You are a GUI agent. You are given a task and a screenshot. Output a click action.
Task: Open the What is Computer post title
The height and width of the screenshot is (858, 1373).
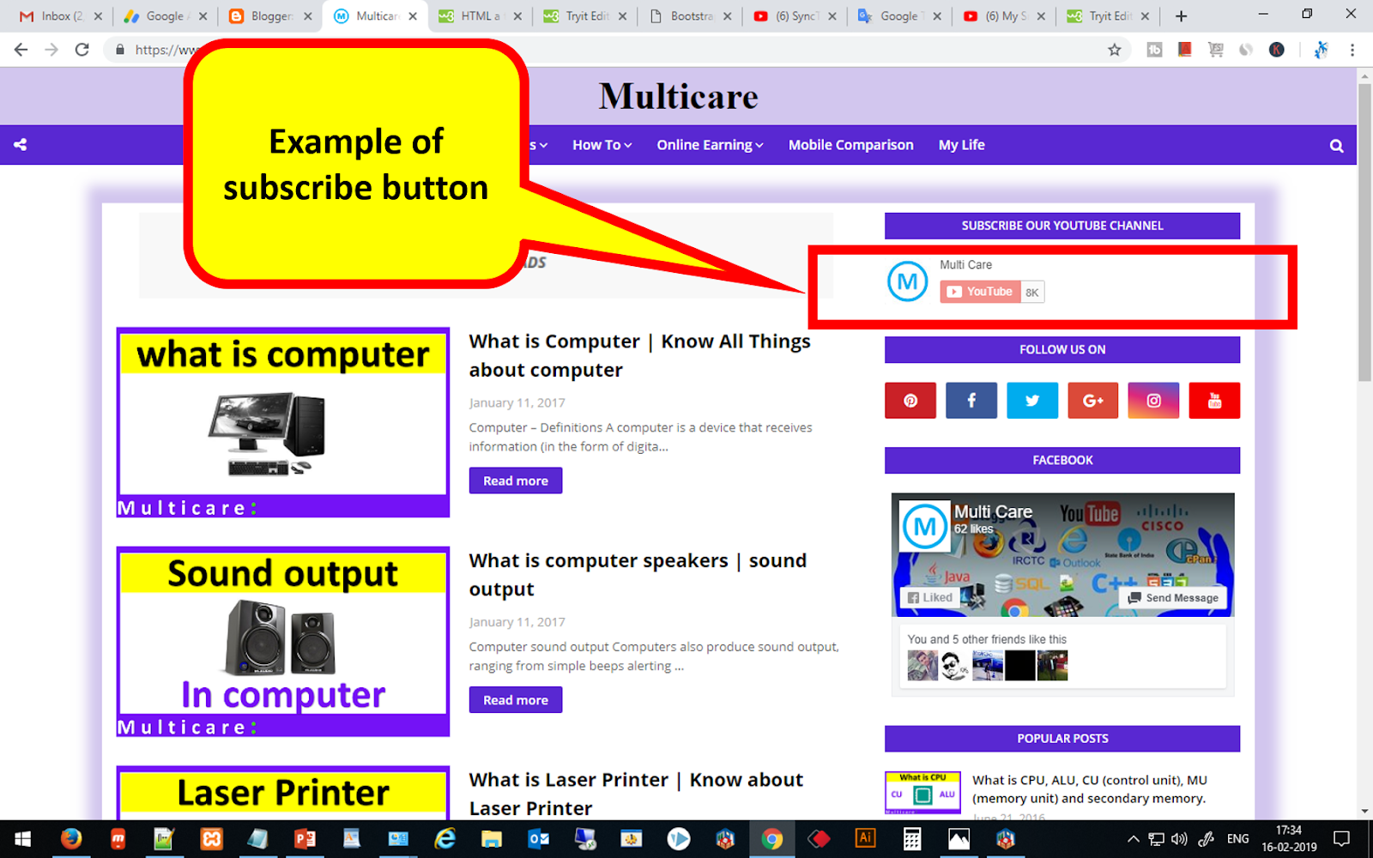pyautogui.click(x=639, y=355)
